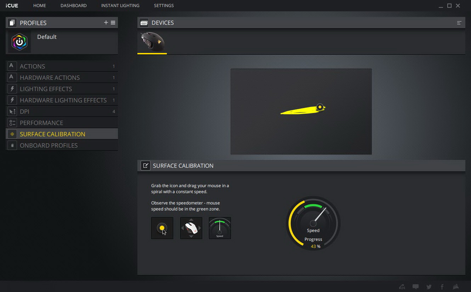Click the Actions icon in sidebar
Image resolution: width=471 pixels, height=292 pixels.
[x=12, y=66]
